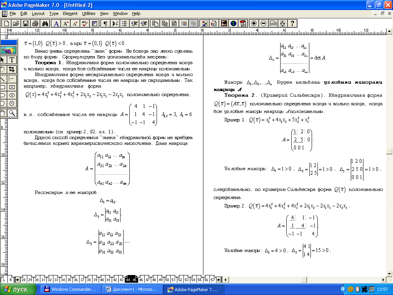This screenshot has height=295, width=393.
Task: Select the Rectangle Frame tool
Action: pos(12,87)
